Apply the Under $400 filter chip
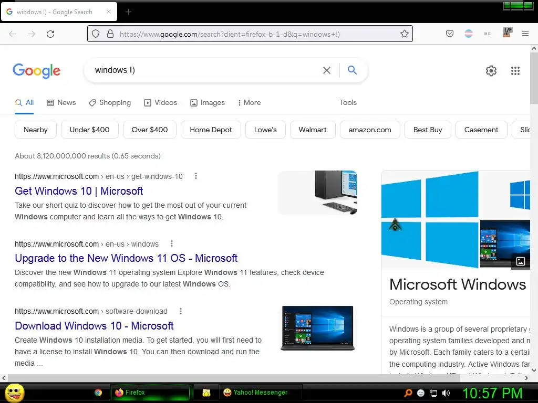 tap(89, 130)
